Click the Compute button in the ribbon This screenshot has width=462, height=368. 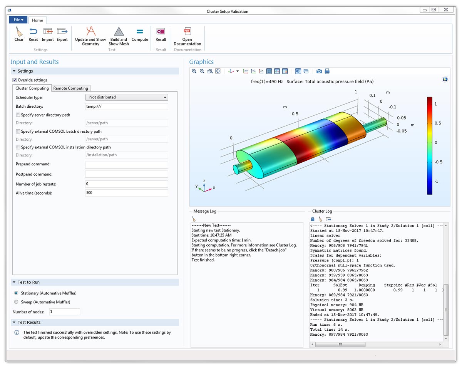pyautogui.click(x=140, y=35)
